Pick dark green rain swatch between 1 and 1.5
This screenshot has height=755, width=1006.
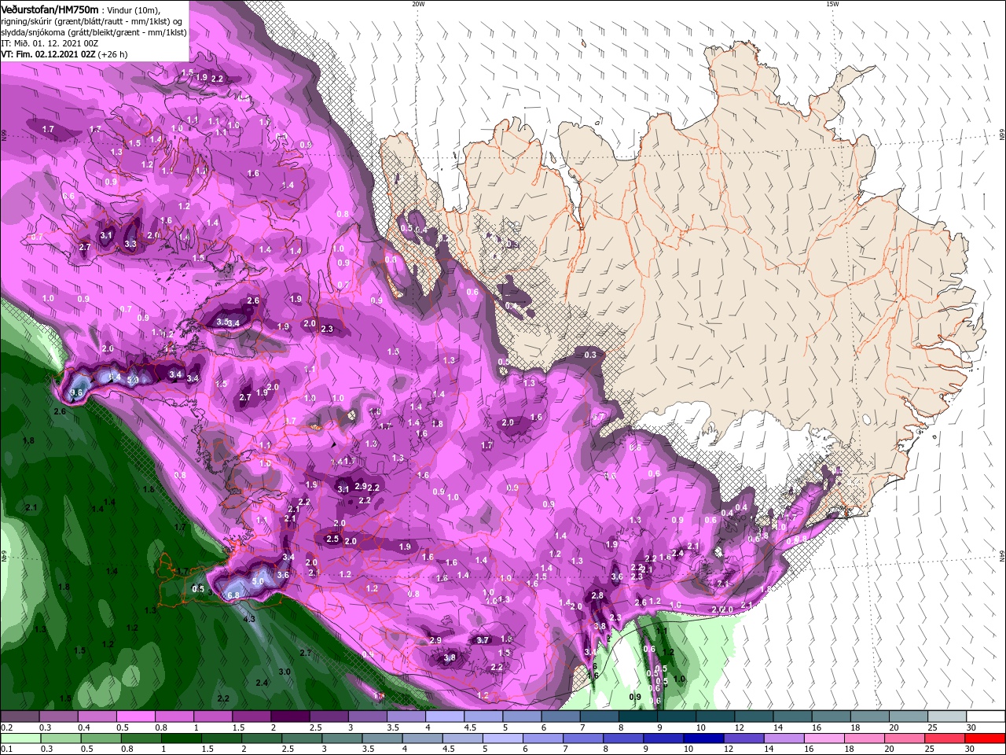(x=181, y=738)
